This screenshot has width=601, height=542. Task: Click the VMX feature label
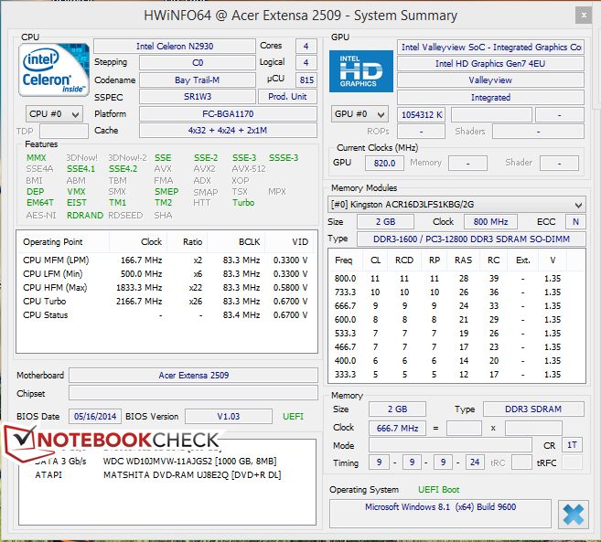pyautogui.click(x=76, y=192)
